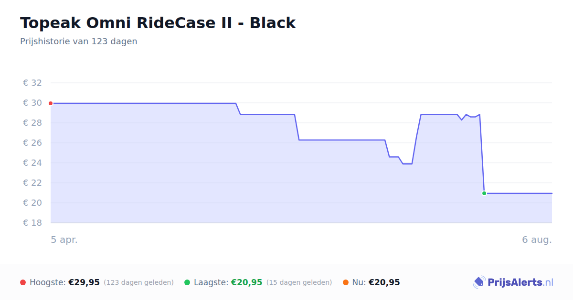Click the highest price value €29,95

click(x=84, y=282)
